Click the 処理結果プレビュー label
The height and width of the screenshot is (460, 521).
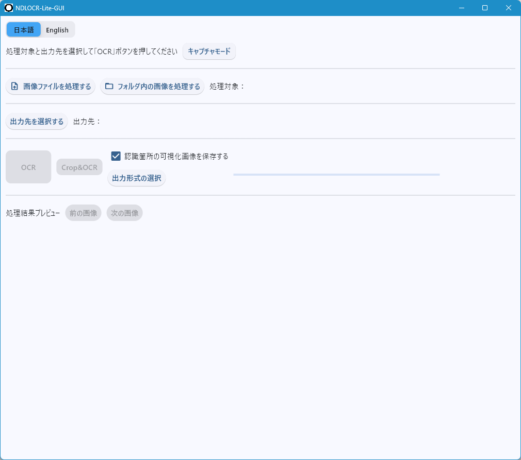tap(32, 213)
